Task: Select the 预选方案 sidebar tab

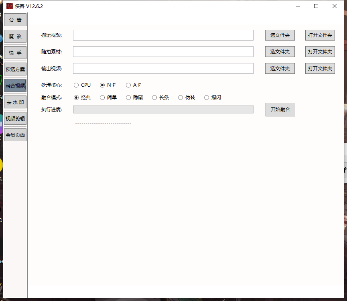Action: [15, 69]
